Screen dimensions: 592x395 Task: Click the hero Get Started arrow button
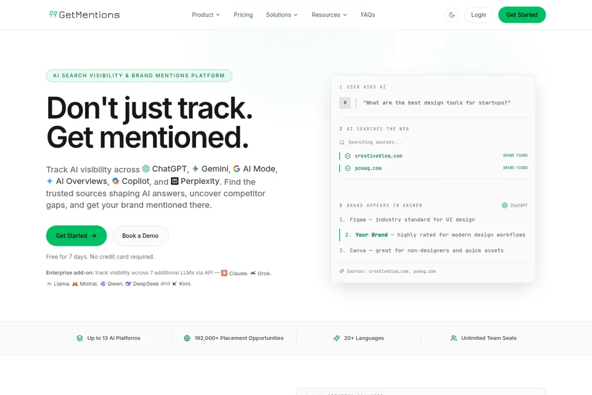(x=76, y=236)
